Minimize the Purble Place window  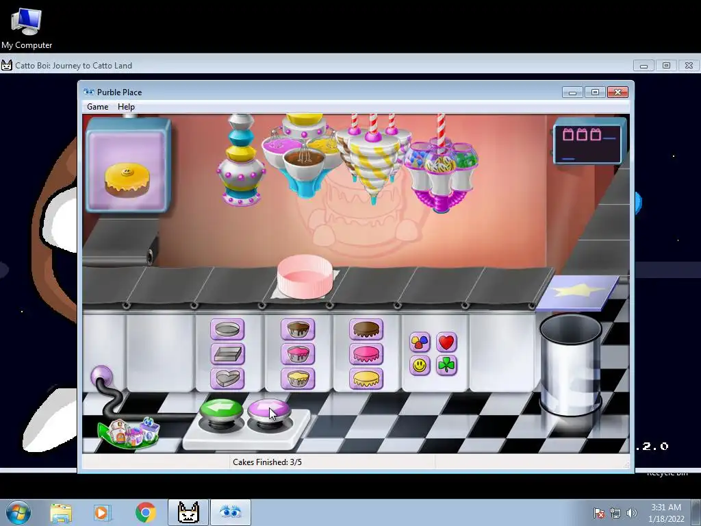[572, 92]
